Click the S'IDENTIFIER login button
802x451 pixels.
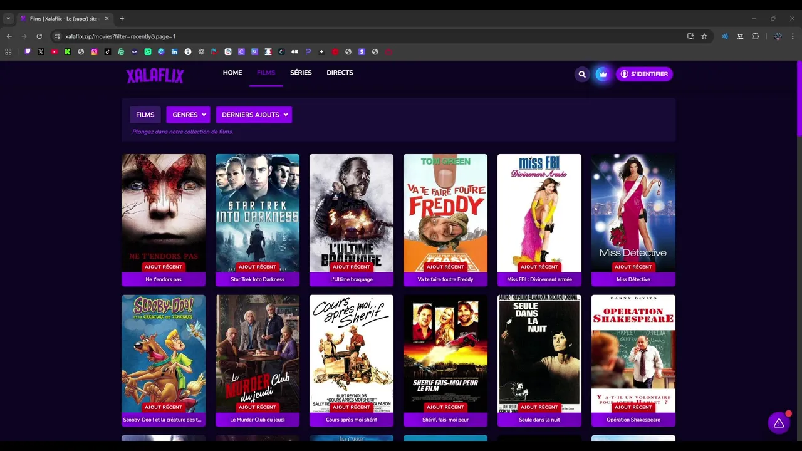click(644, 74)
